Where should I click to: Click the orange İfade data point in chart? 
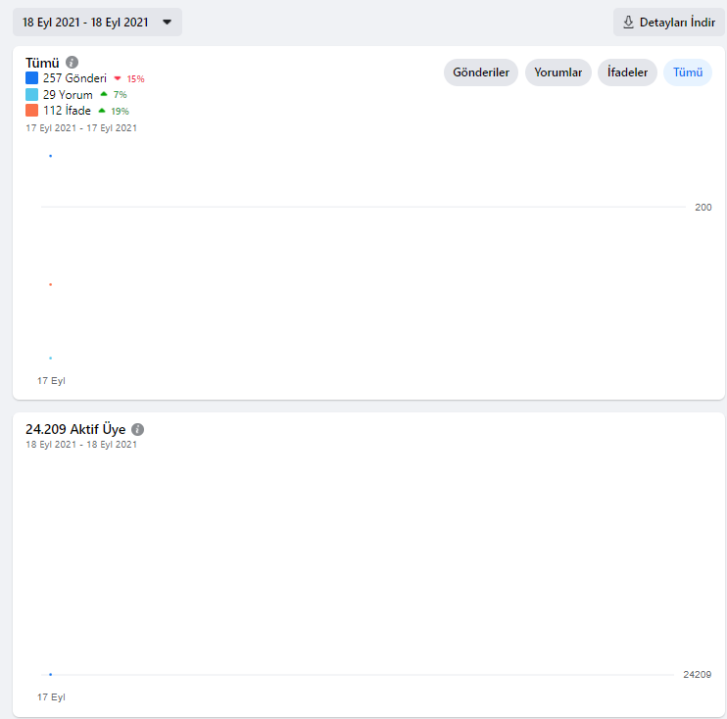tap(51, 284)
